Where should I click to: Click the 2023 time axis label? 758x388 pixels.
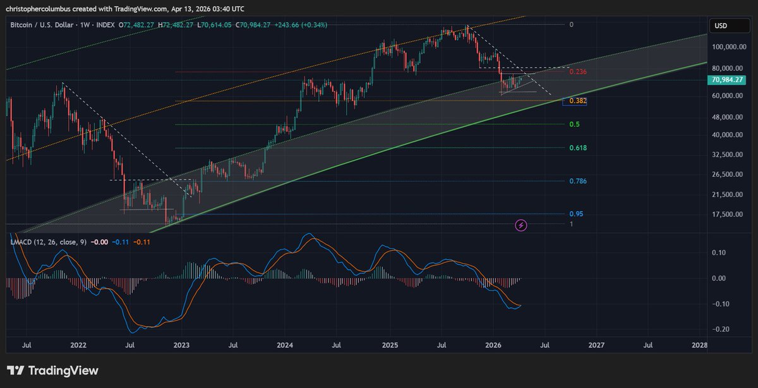182,346
